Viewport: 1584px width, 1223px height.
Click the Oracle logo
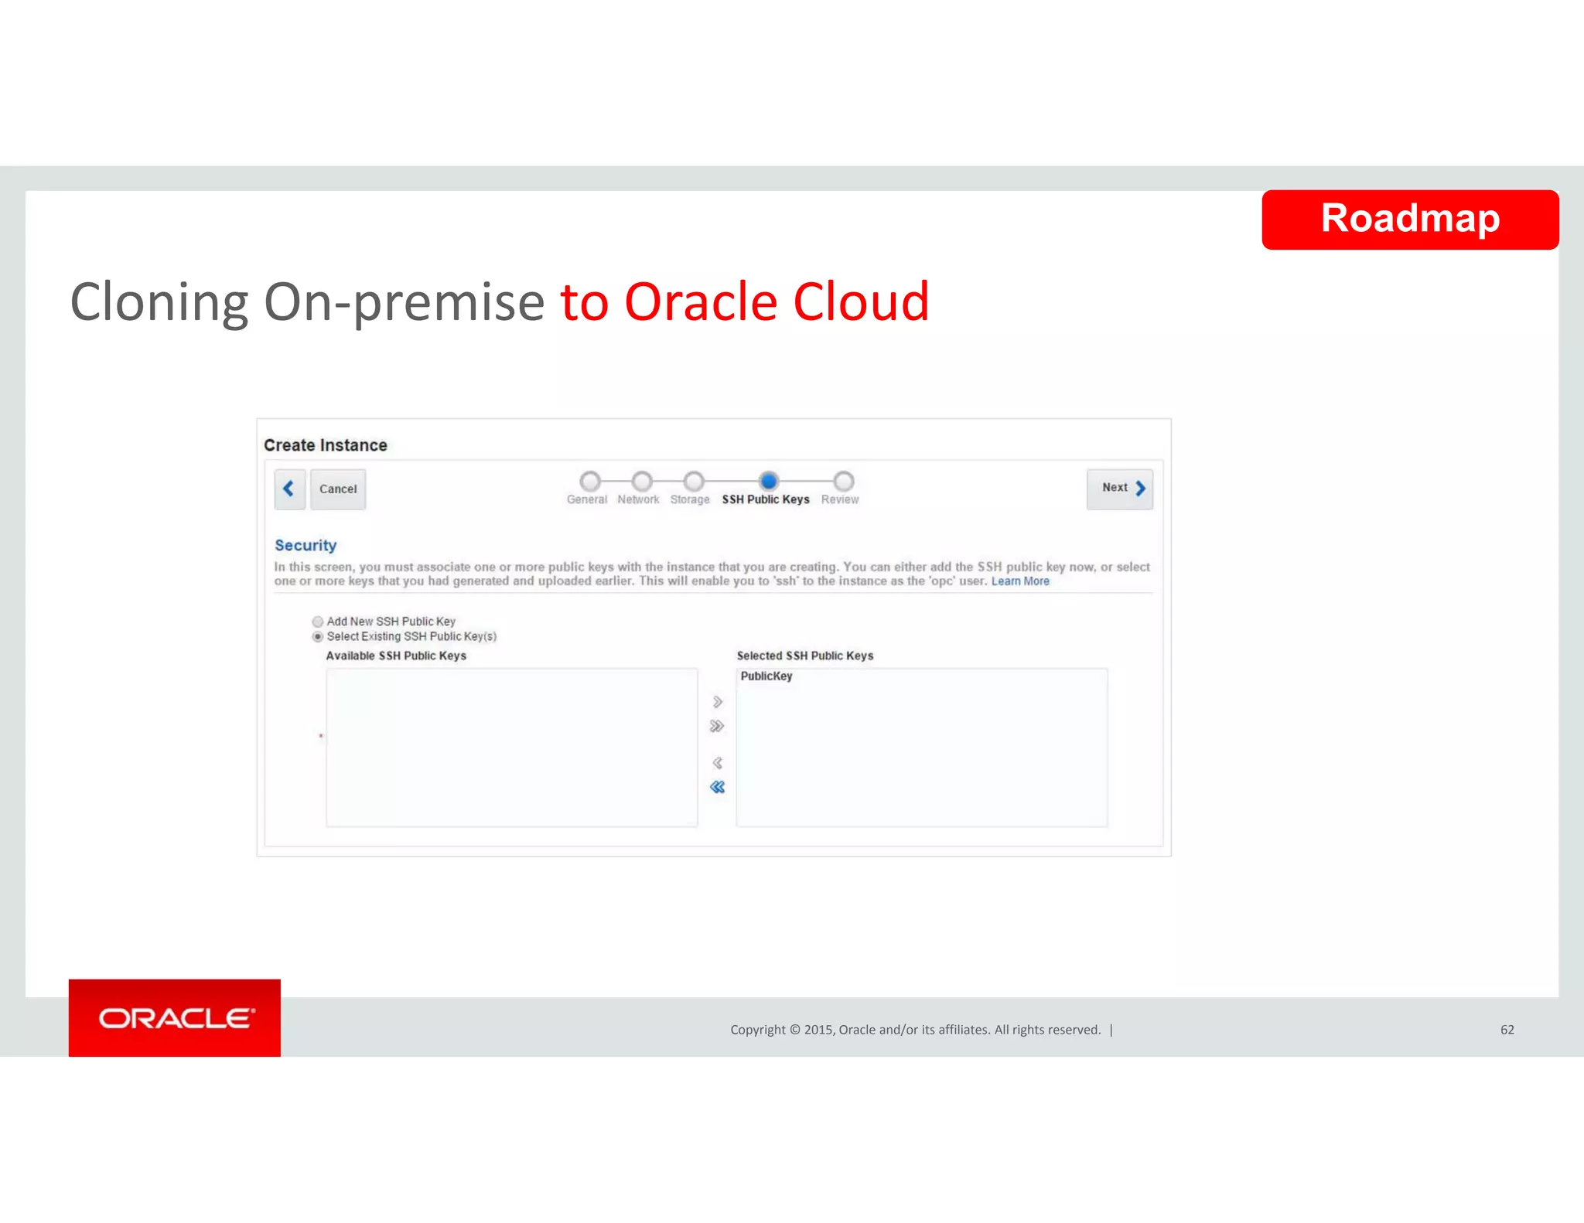coord(175,1018)
